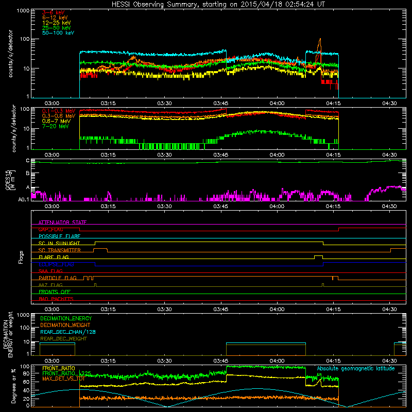Click the Absolute geomagnetic latitude label

tap(356, 368)
